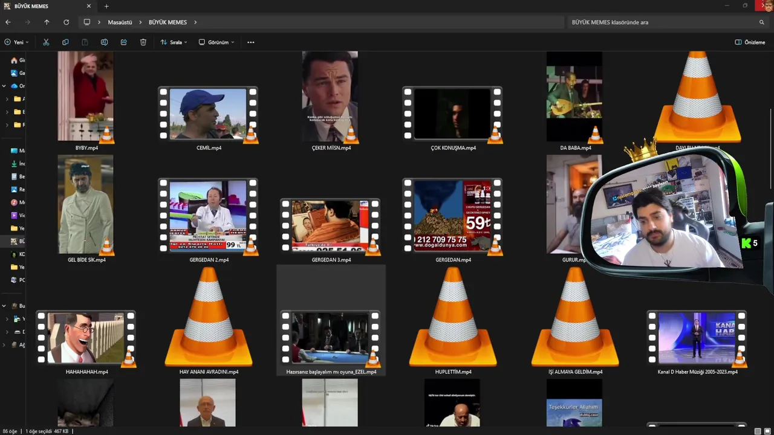Open Gallery item in sidebar
774x435 pixels.
[x=18, y=73]
